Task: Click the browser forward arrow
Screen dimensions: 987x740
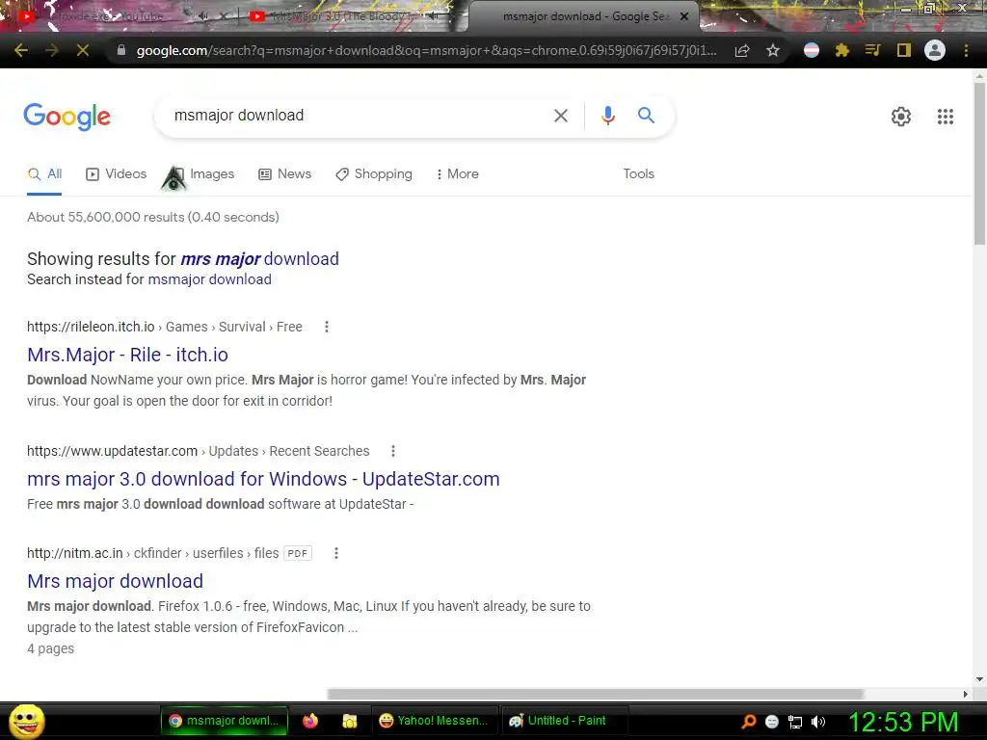Action: 52,50
